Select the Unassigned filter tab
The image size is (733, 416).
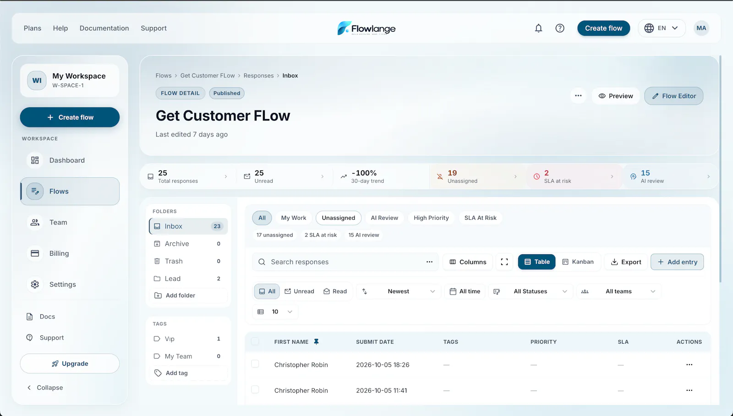pyautogui.click(x=339, y=218)
